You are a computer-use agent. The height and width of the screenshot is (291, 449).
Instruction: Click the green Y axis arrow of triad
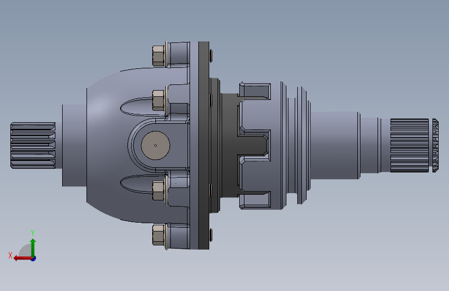click(33, 248)
